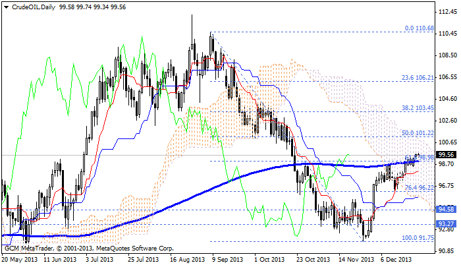Select the 38.2 103.45 Fibonacci level label
Screen dimensions: 461x265
(x=418, y=106)
